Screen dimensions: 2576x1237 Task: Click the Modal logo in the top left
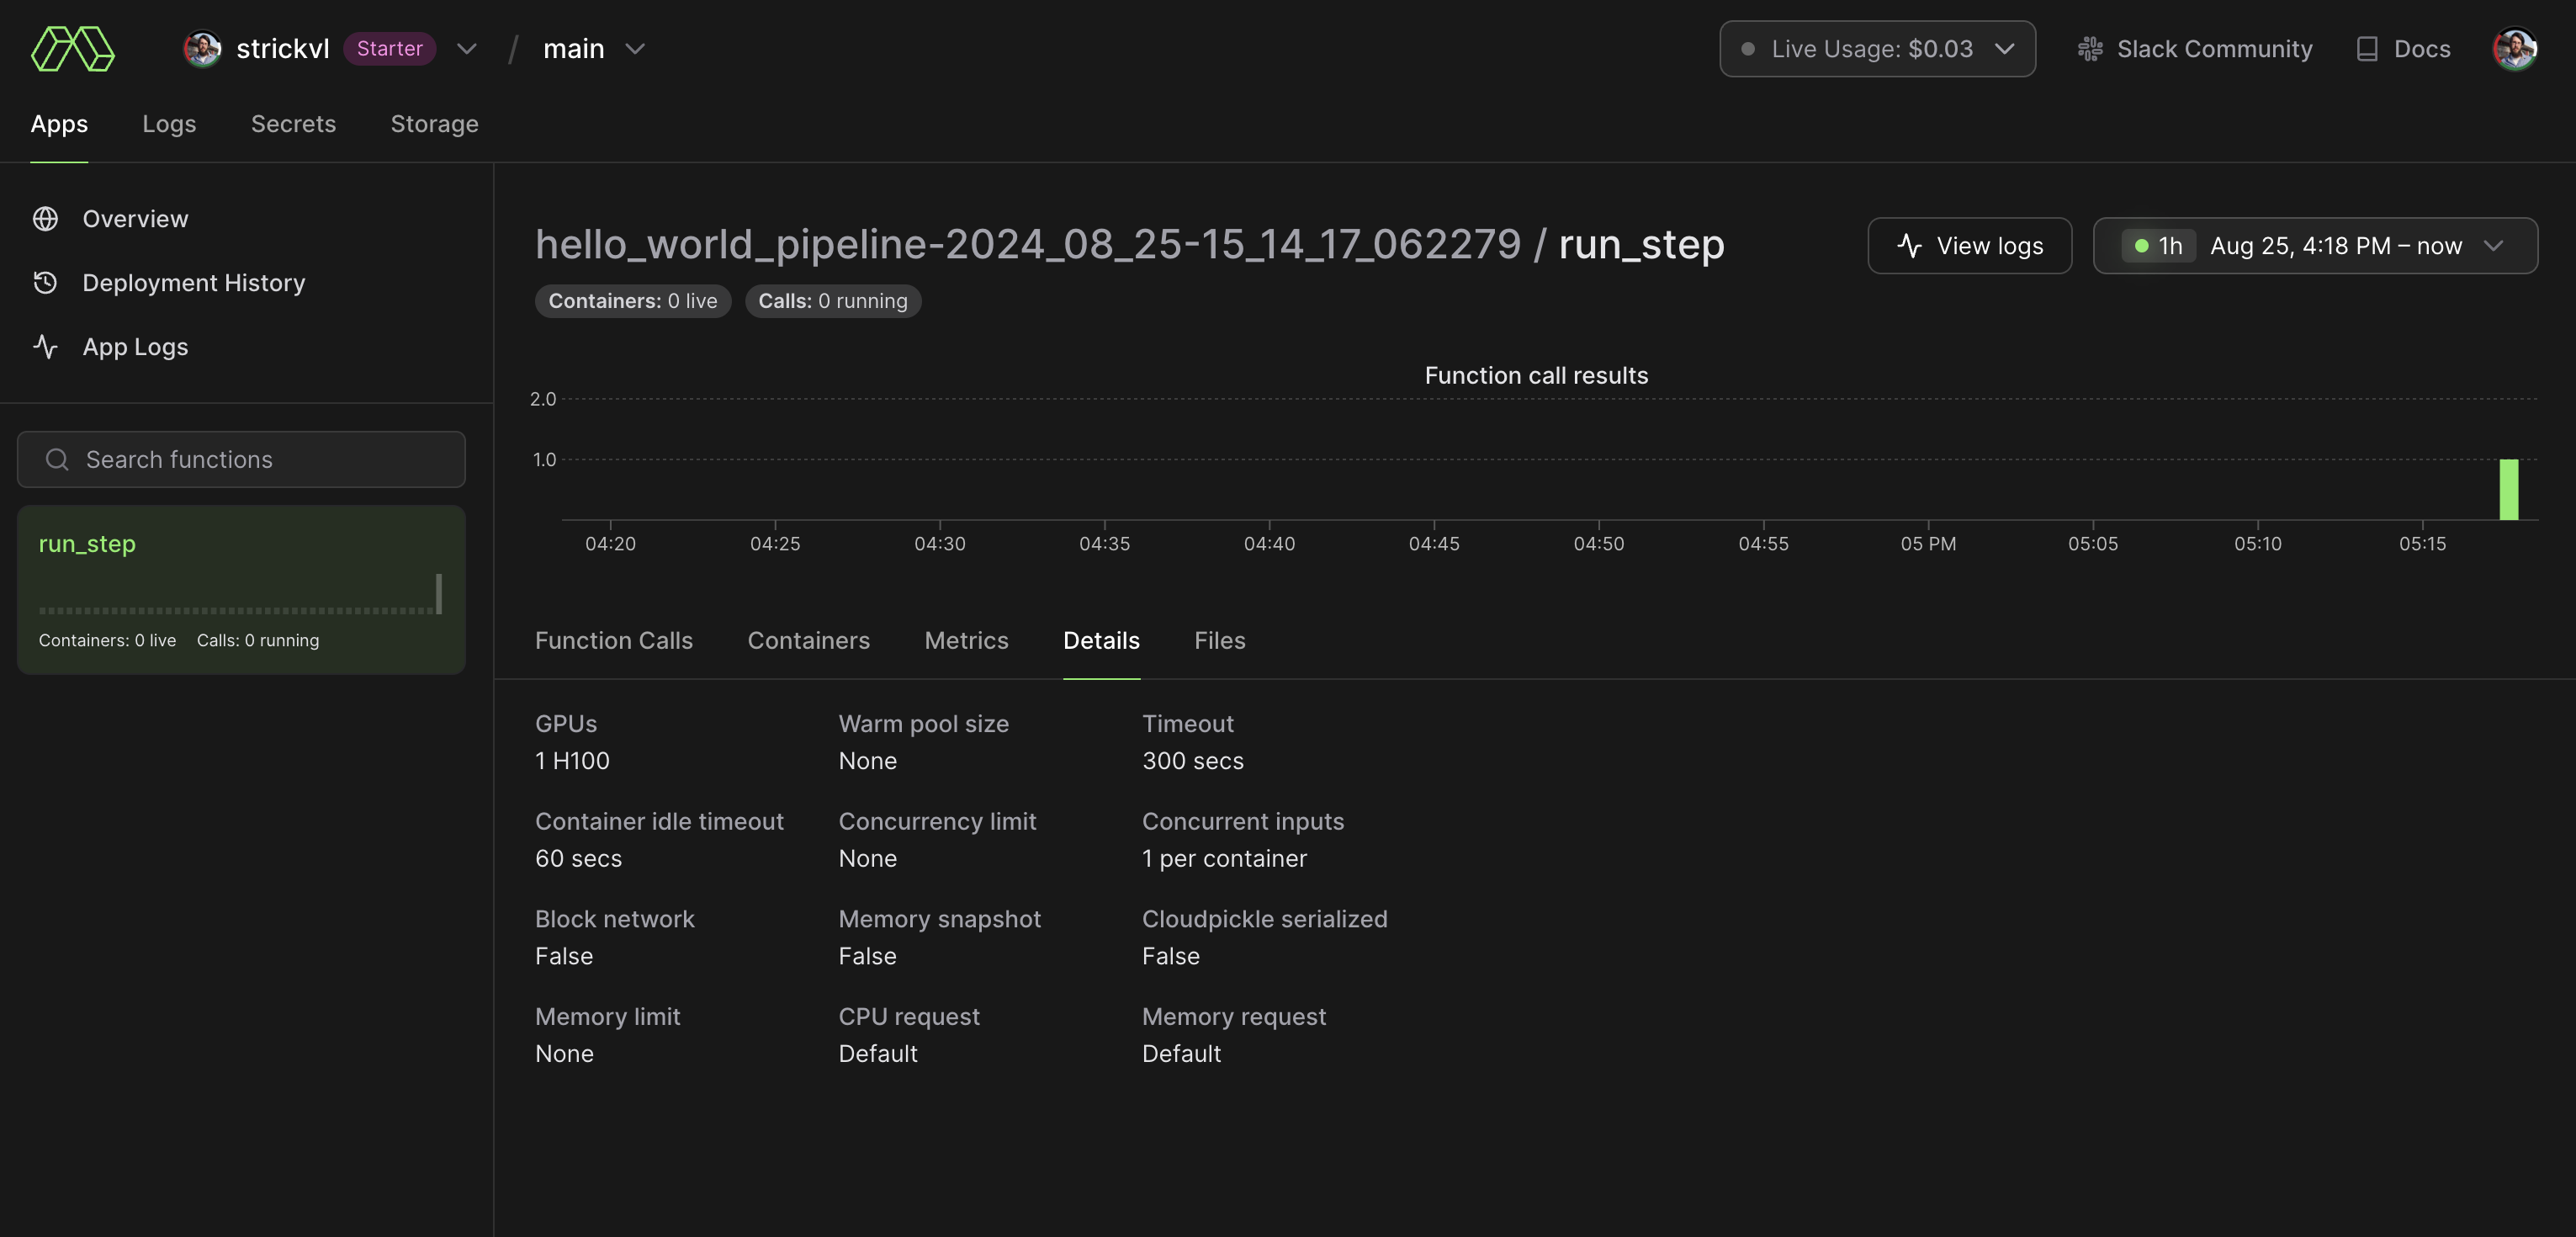coord(74,48)
